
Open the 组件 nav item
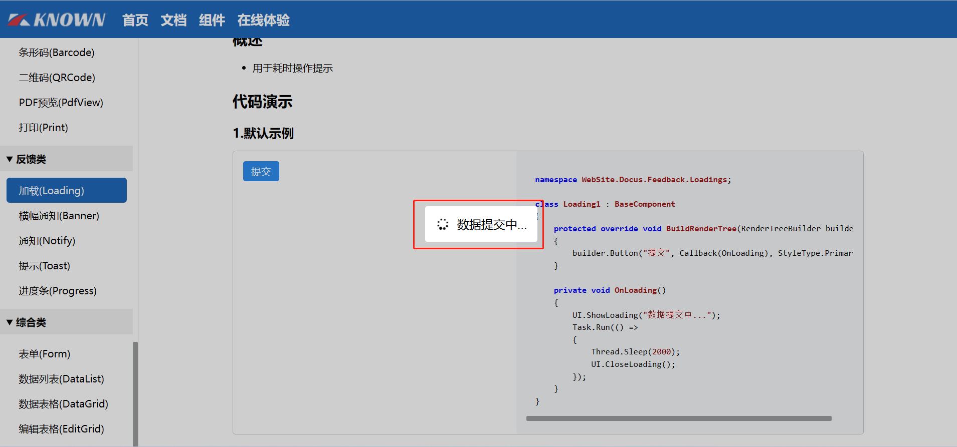click(x=212, y=20)
